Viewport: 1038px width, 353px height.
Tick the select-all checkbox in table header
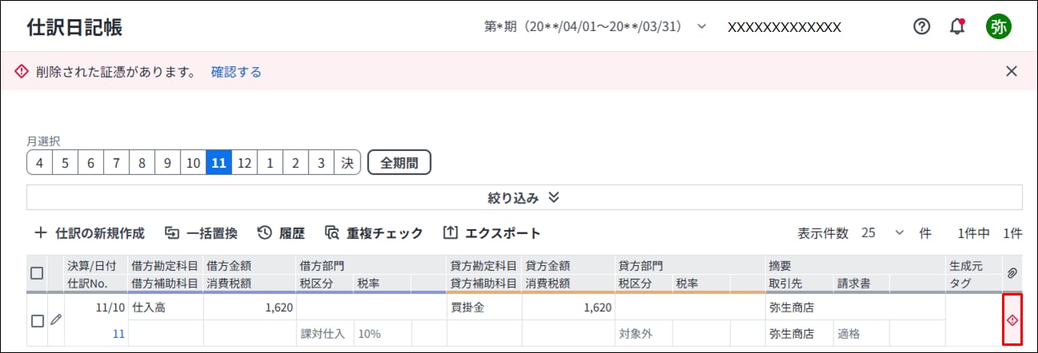coord(37,273)
